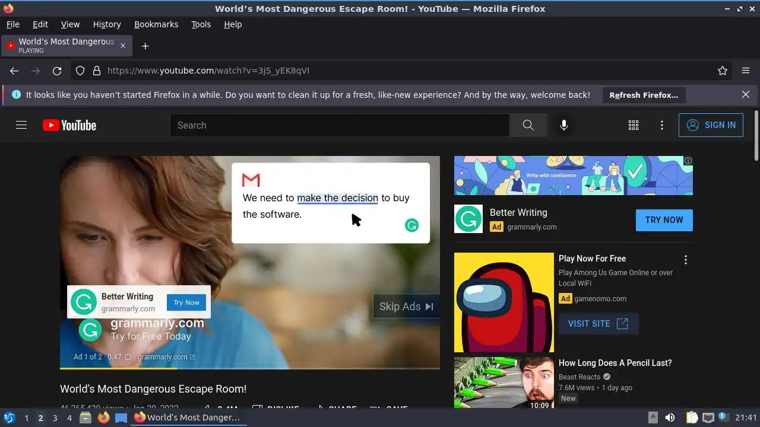The image size is (760, 427).
Task: Dismiss the Firefox notification bar
Action: pos(746,95)
